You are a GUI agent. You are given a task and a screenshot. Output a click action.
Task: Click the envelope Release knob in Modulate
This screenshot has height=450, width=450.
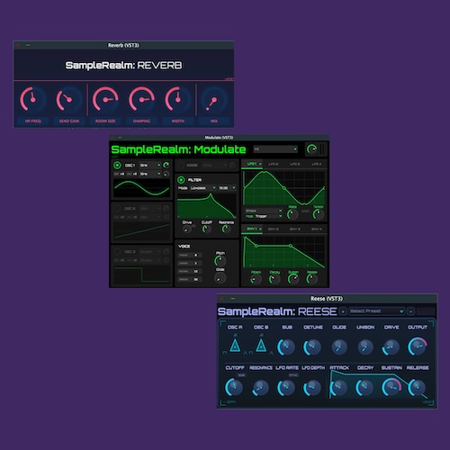[311, 280]
